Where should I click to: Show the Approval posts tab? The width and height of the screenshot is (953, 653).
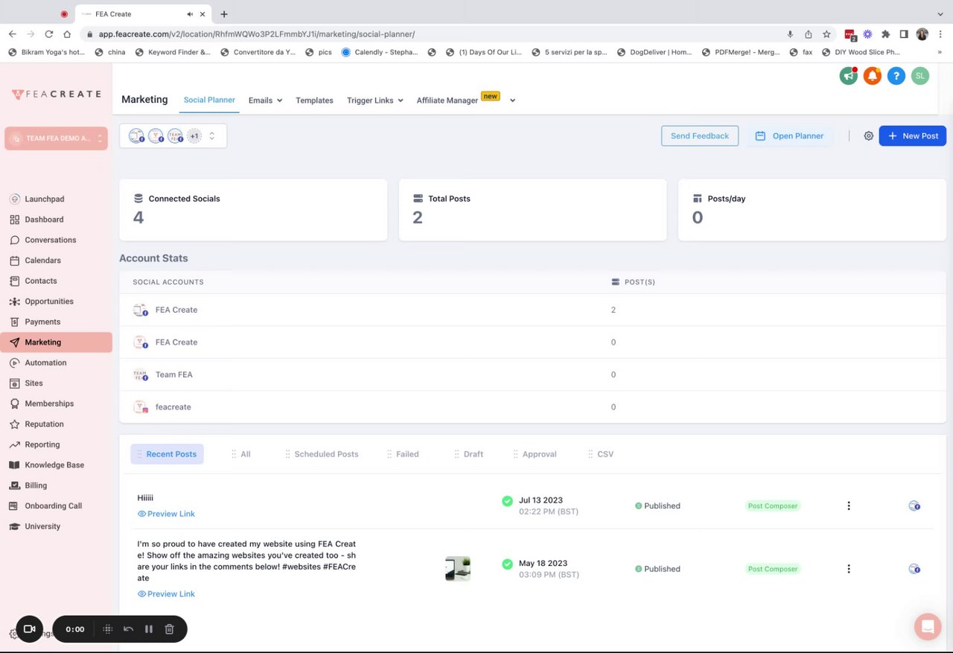coord(535,454)
